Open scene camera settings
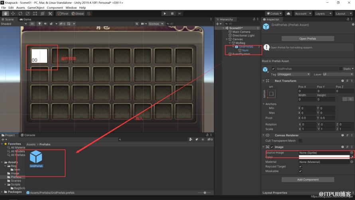Screen dimensions: 355x200 click(x=144, y=24)
